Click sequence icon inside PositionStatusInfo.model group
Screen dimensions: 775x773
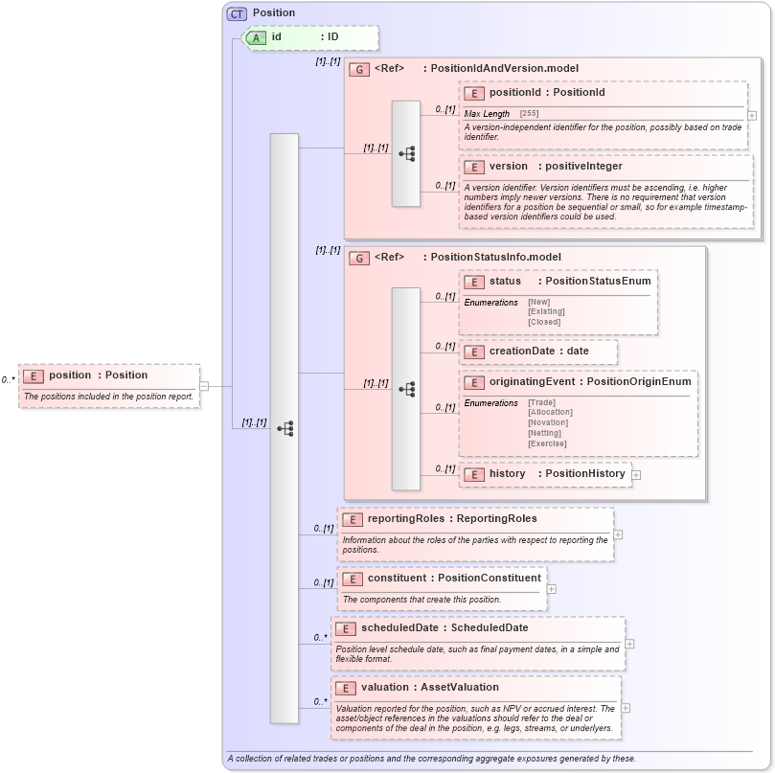click(407, 389)
